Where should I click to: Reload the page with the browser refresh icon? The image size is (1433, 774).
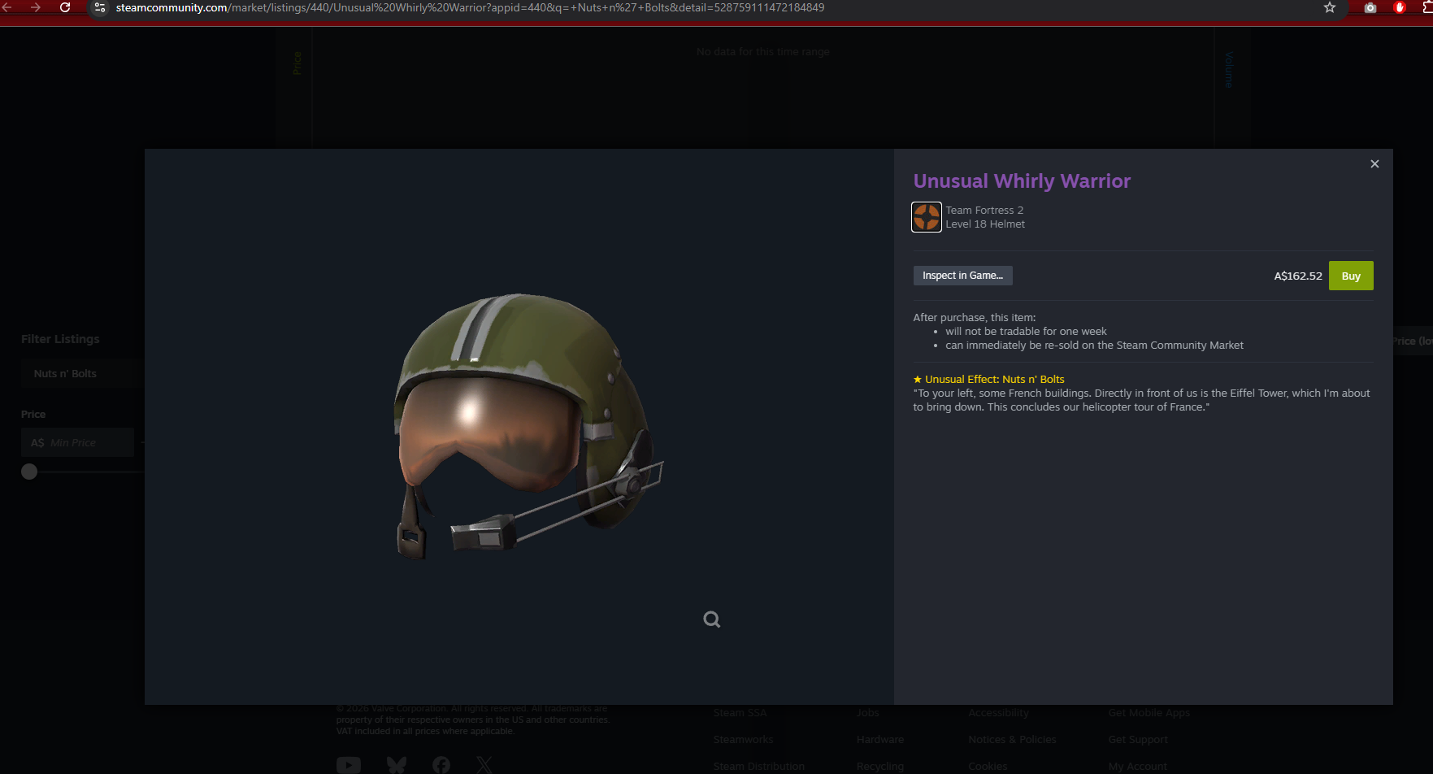click(65, 7)
